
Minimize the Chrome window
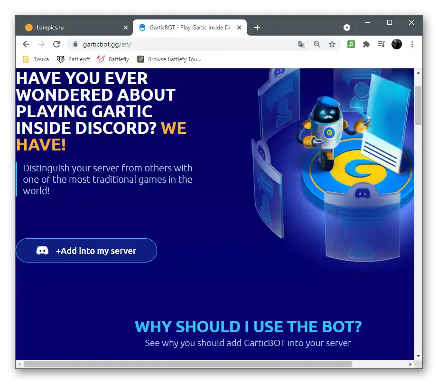(368, 22)
